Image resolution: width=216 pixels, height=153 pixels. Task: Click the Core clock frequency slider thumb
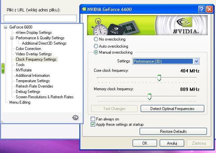coord(159,78)
